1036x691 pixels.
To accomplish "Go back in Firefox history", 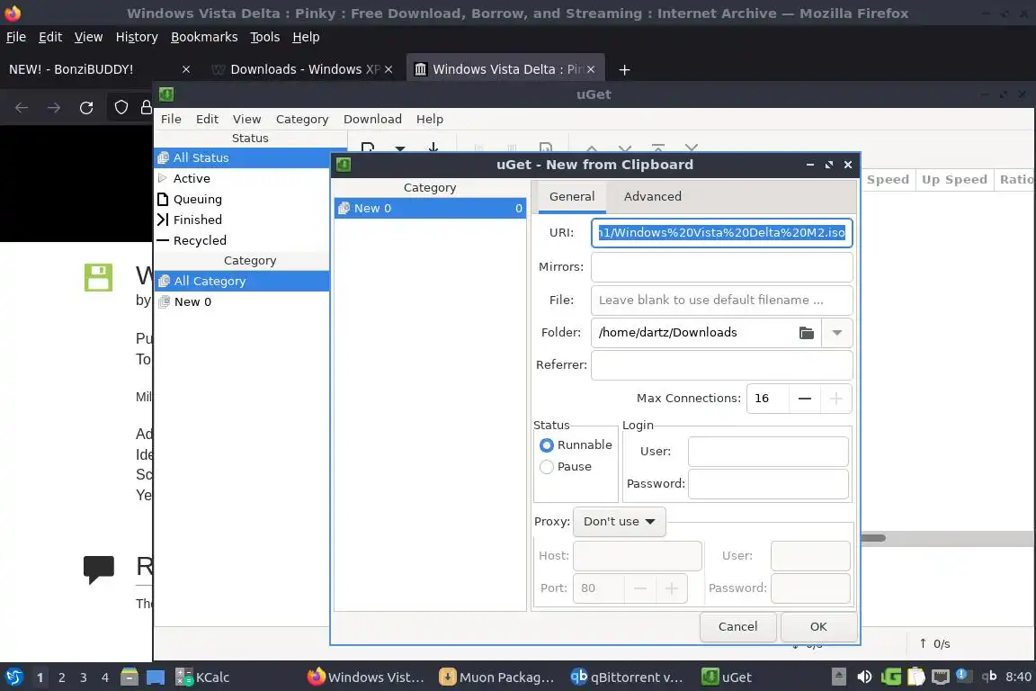I will (22, 108).
